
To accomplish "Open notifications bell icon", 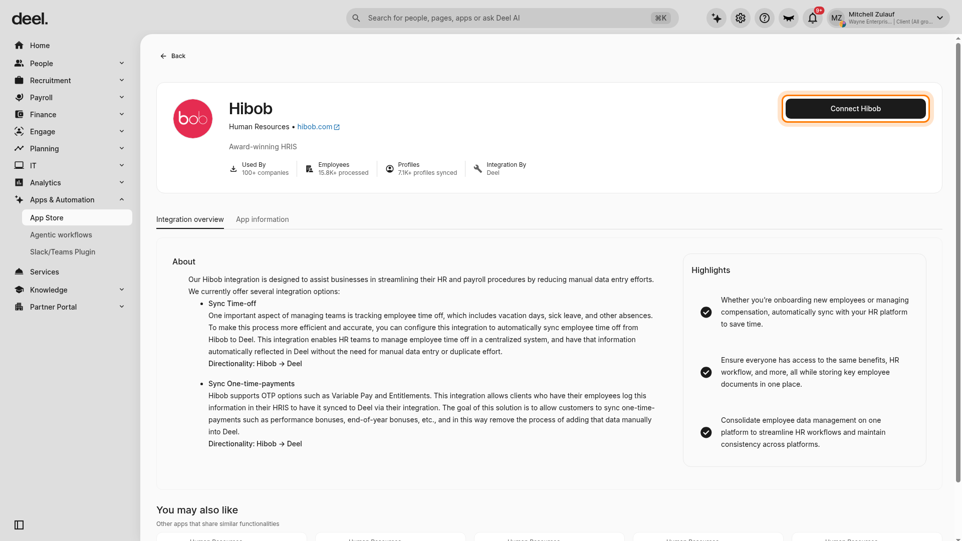I will point(813,18).
